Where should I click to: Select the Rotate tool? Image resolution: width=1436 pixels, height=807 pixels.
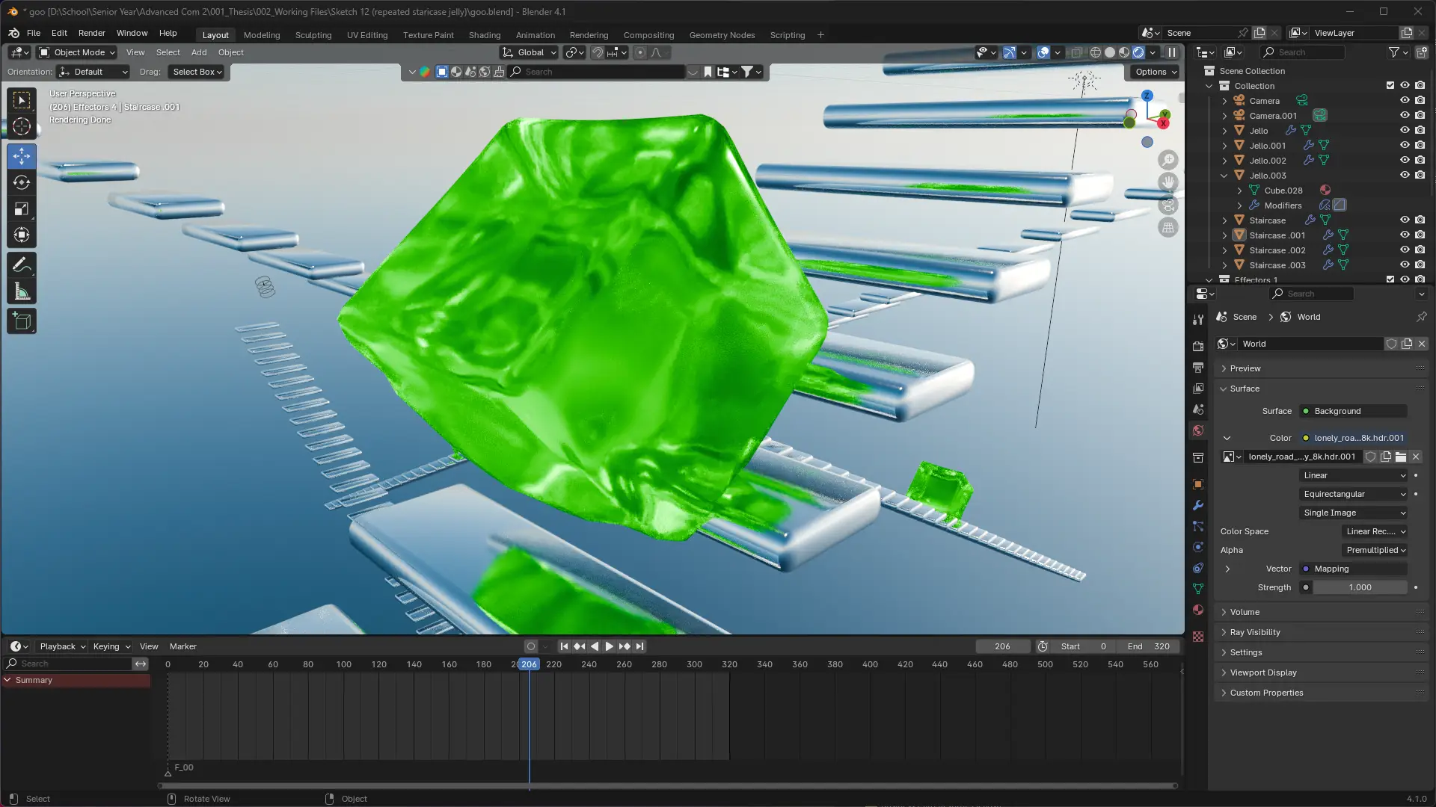coord(22,183)
